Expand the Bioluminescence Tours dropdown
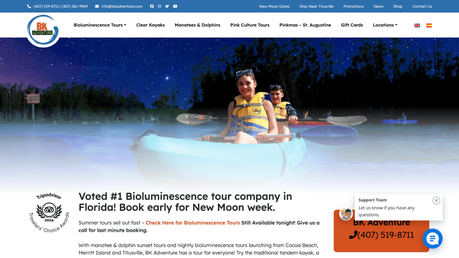 click(x=100, y=25)
